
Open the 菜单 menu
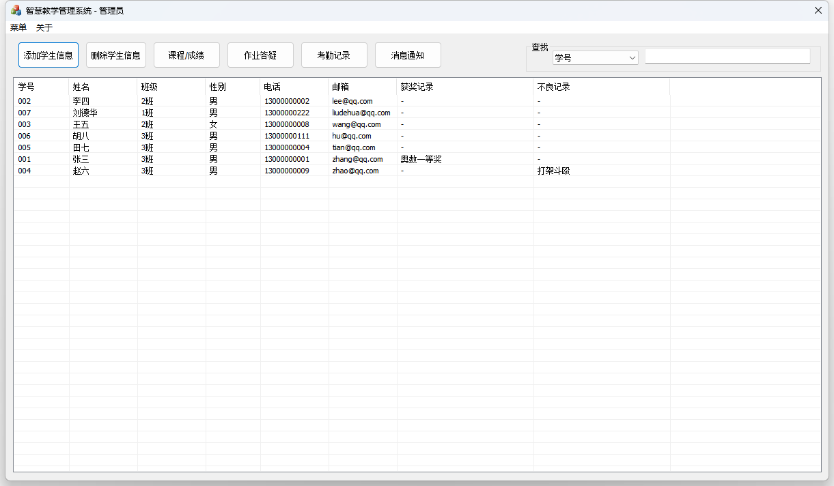18,27
